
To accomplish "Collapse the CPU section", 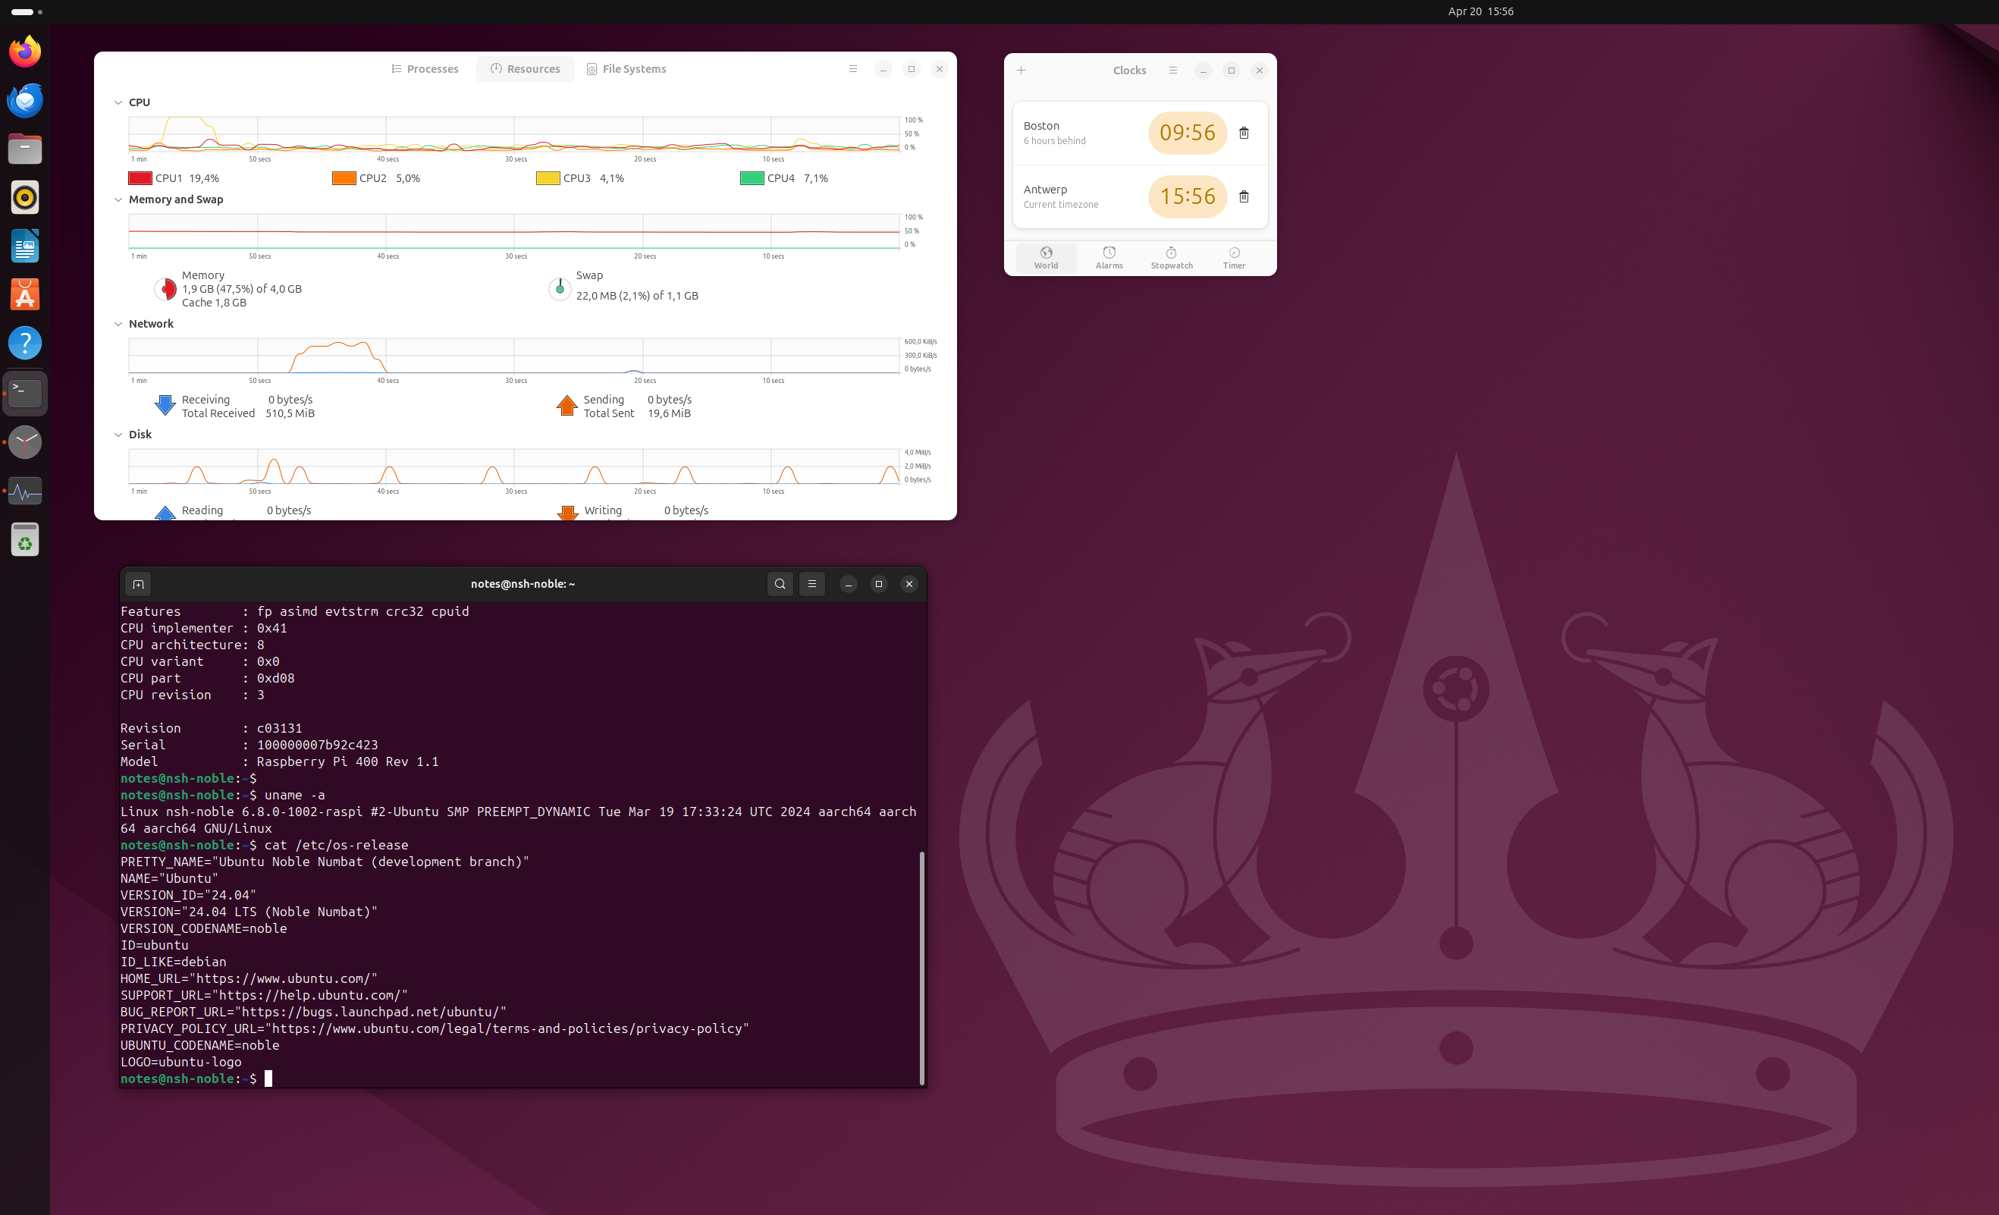I will 118,102.
